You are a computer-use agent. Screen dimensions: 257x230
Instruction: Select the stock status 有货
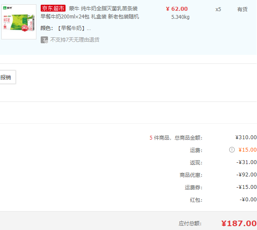tap(242, 9)
